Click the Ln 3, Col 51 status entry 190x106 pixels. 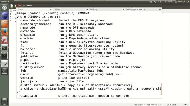pos(172,105)
